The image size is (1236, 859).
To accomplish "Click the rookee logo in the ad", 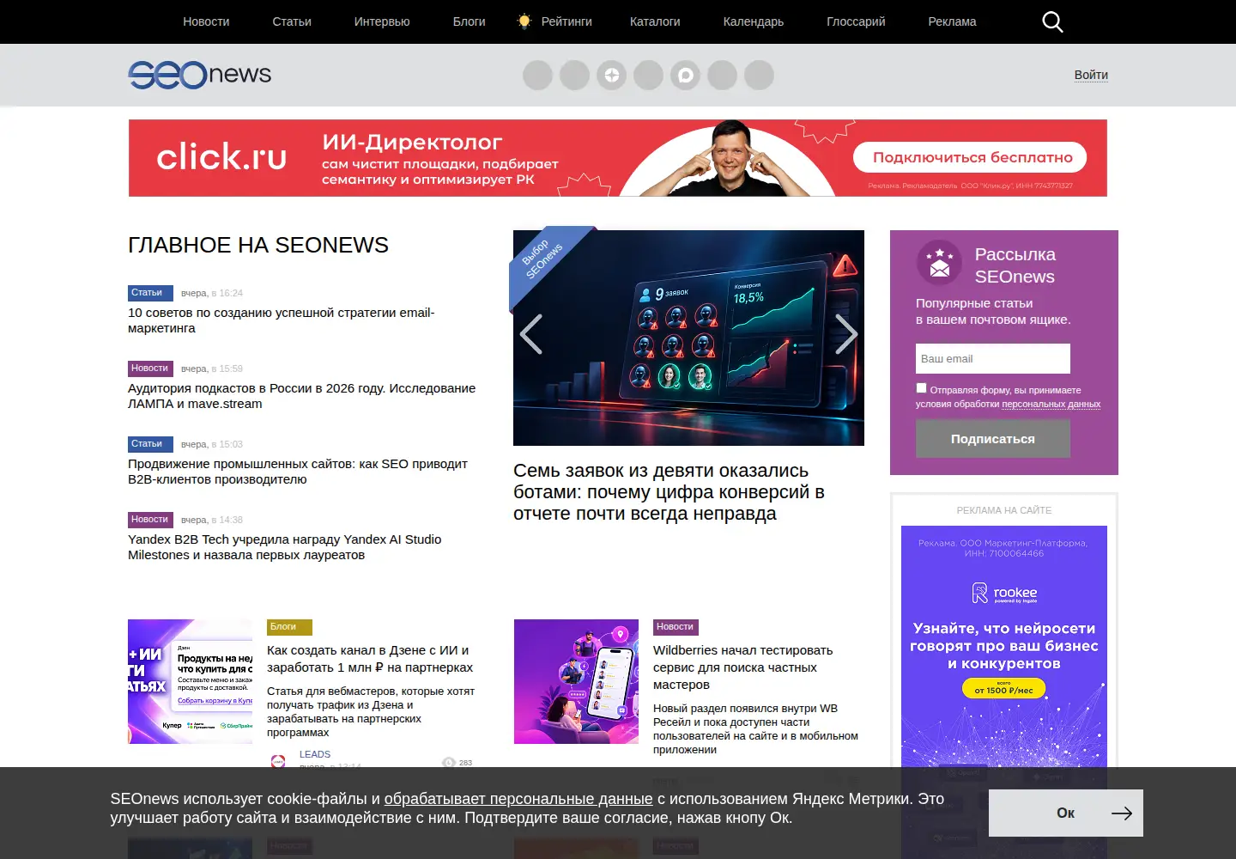I will (1004, 593).
